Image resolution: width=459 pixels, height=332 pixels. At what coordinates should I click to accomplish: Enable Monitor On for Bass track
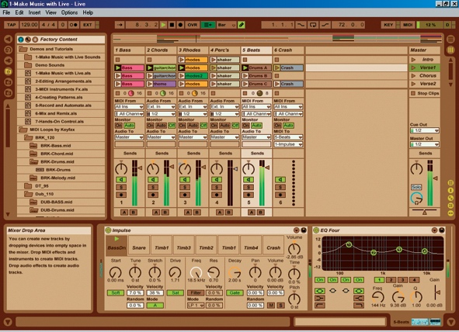[x=119, y=126]
